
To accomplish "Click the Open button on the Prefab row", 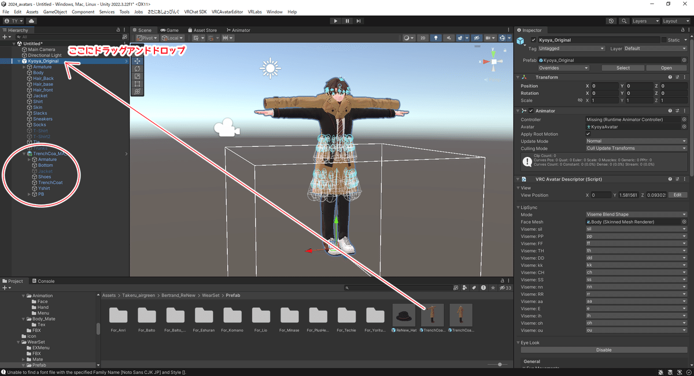I will tap(666, 67).
